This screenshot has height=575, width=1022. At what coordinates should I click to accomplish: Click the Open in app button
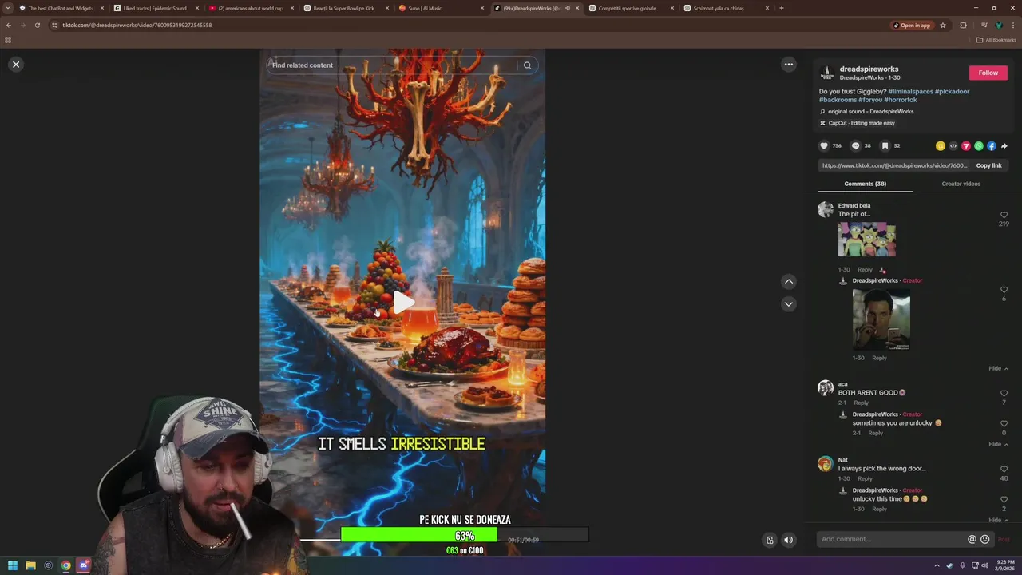[913, 25]
